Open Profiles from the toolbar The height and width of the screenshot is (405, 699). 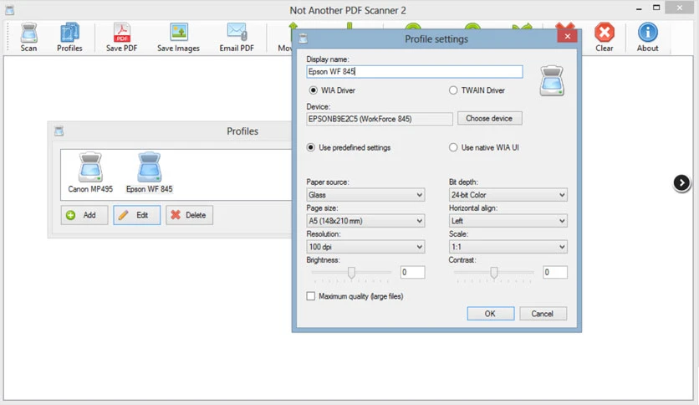[69, 38]
